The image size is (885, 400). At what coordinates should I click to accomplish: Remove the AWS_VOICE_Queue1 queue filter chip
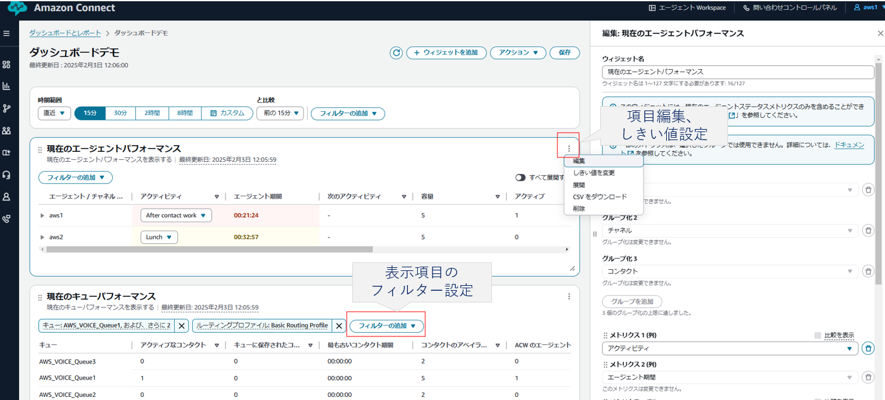click(182, 325)
